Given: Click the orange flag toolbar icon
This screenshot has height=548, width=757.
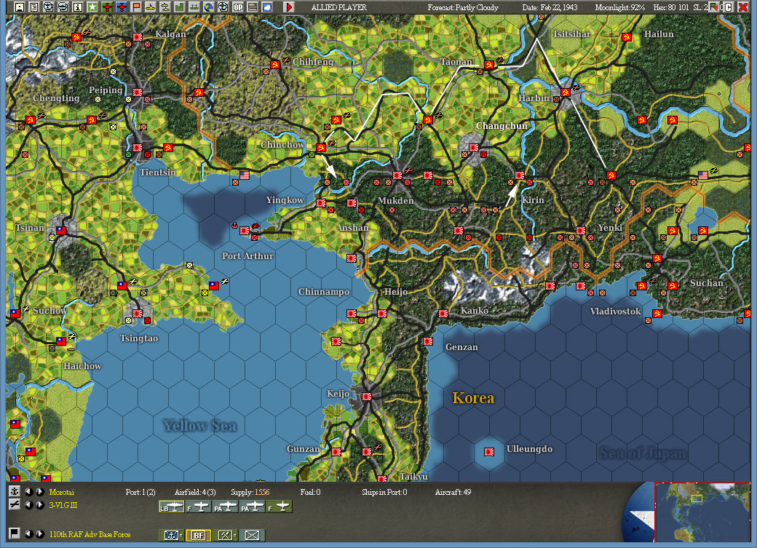Looking at the screenshot, I should pyautogui.click(x=136, y=7).
